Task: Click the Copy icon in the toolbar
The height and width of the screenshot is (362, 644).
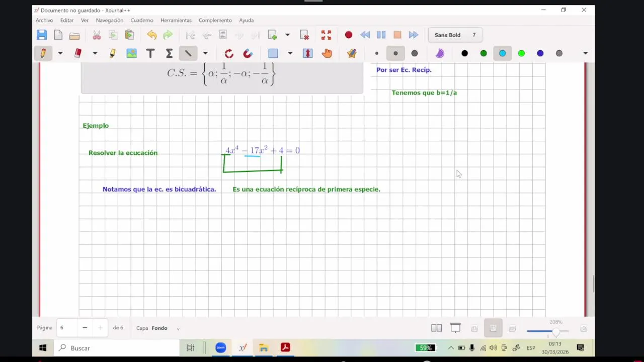Action: click(x=113, y=35)
